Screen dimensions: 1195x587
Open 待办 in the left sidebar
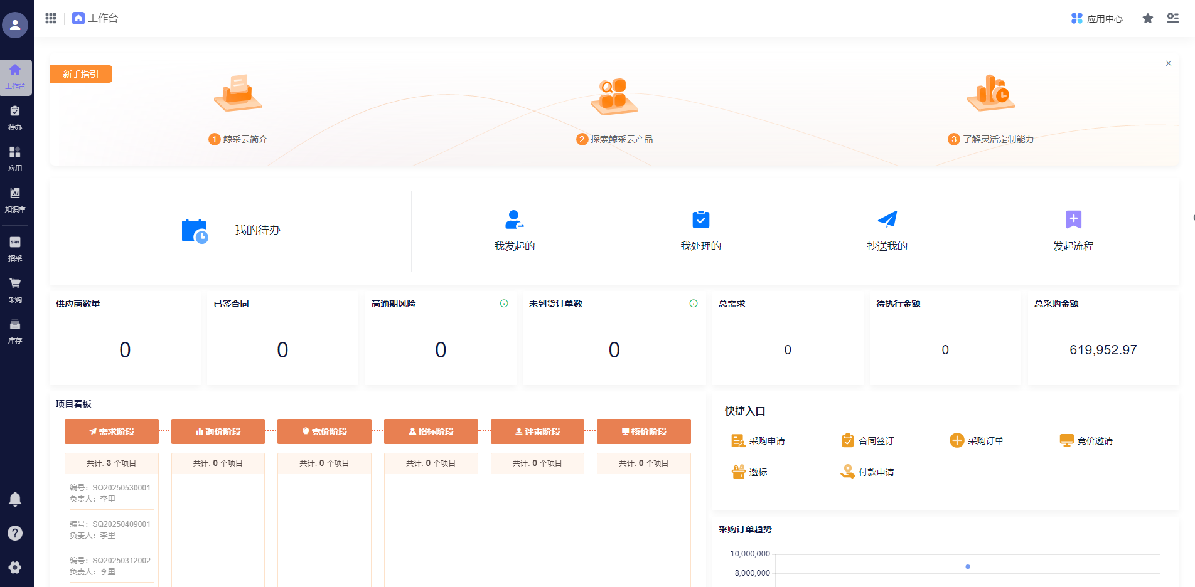[x=15, y=118]
